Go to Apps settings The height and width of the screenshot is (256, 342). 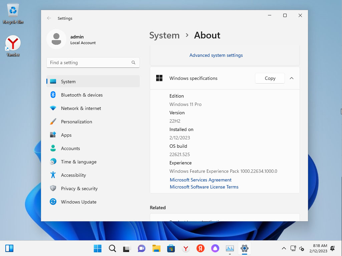pos(66,135)
